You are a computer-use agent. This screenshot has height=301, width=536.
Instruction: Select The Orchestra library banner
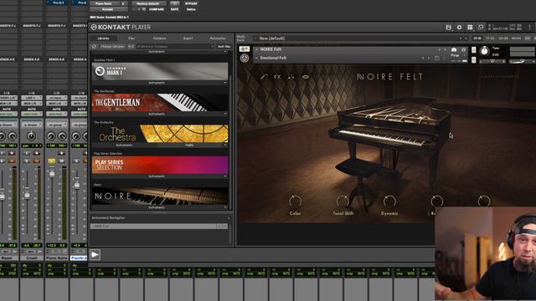[x=160, y=134]
